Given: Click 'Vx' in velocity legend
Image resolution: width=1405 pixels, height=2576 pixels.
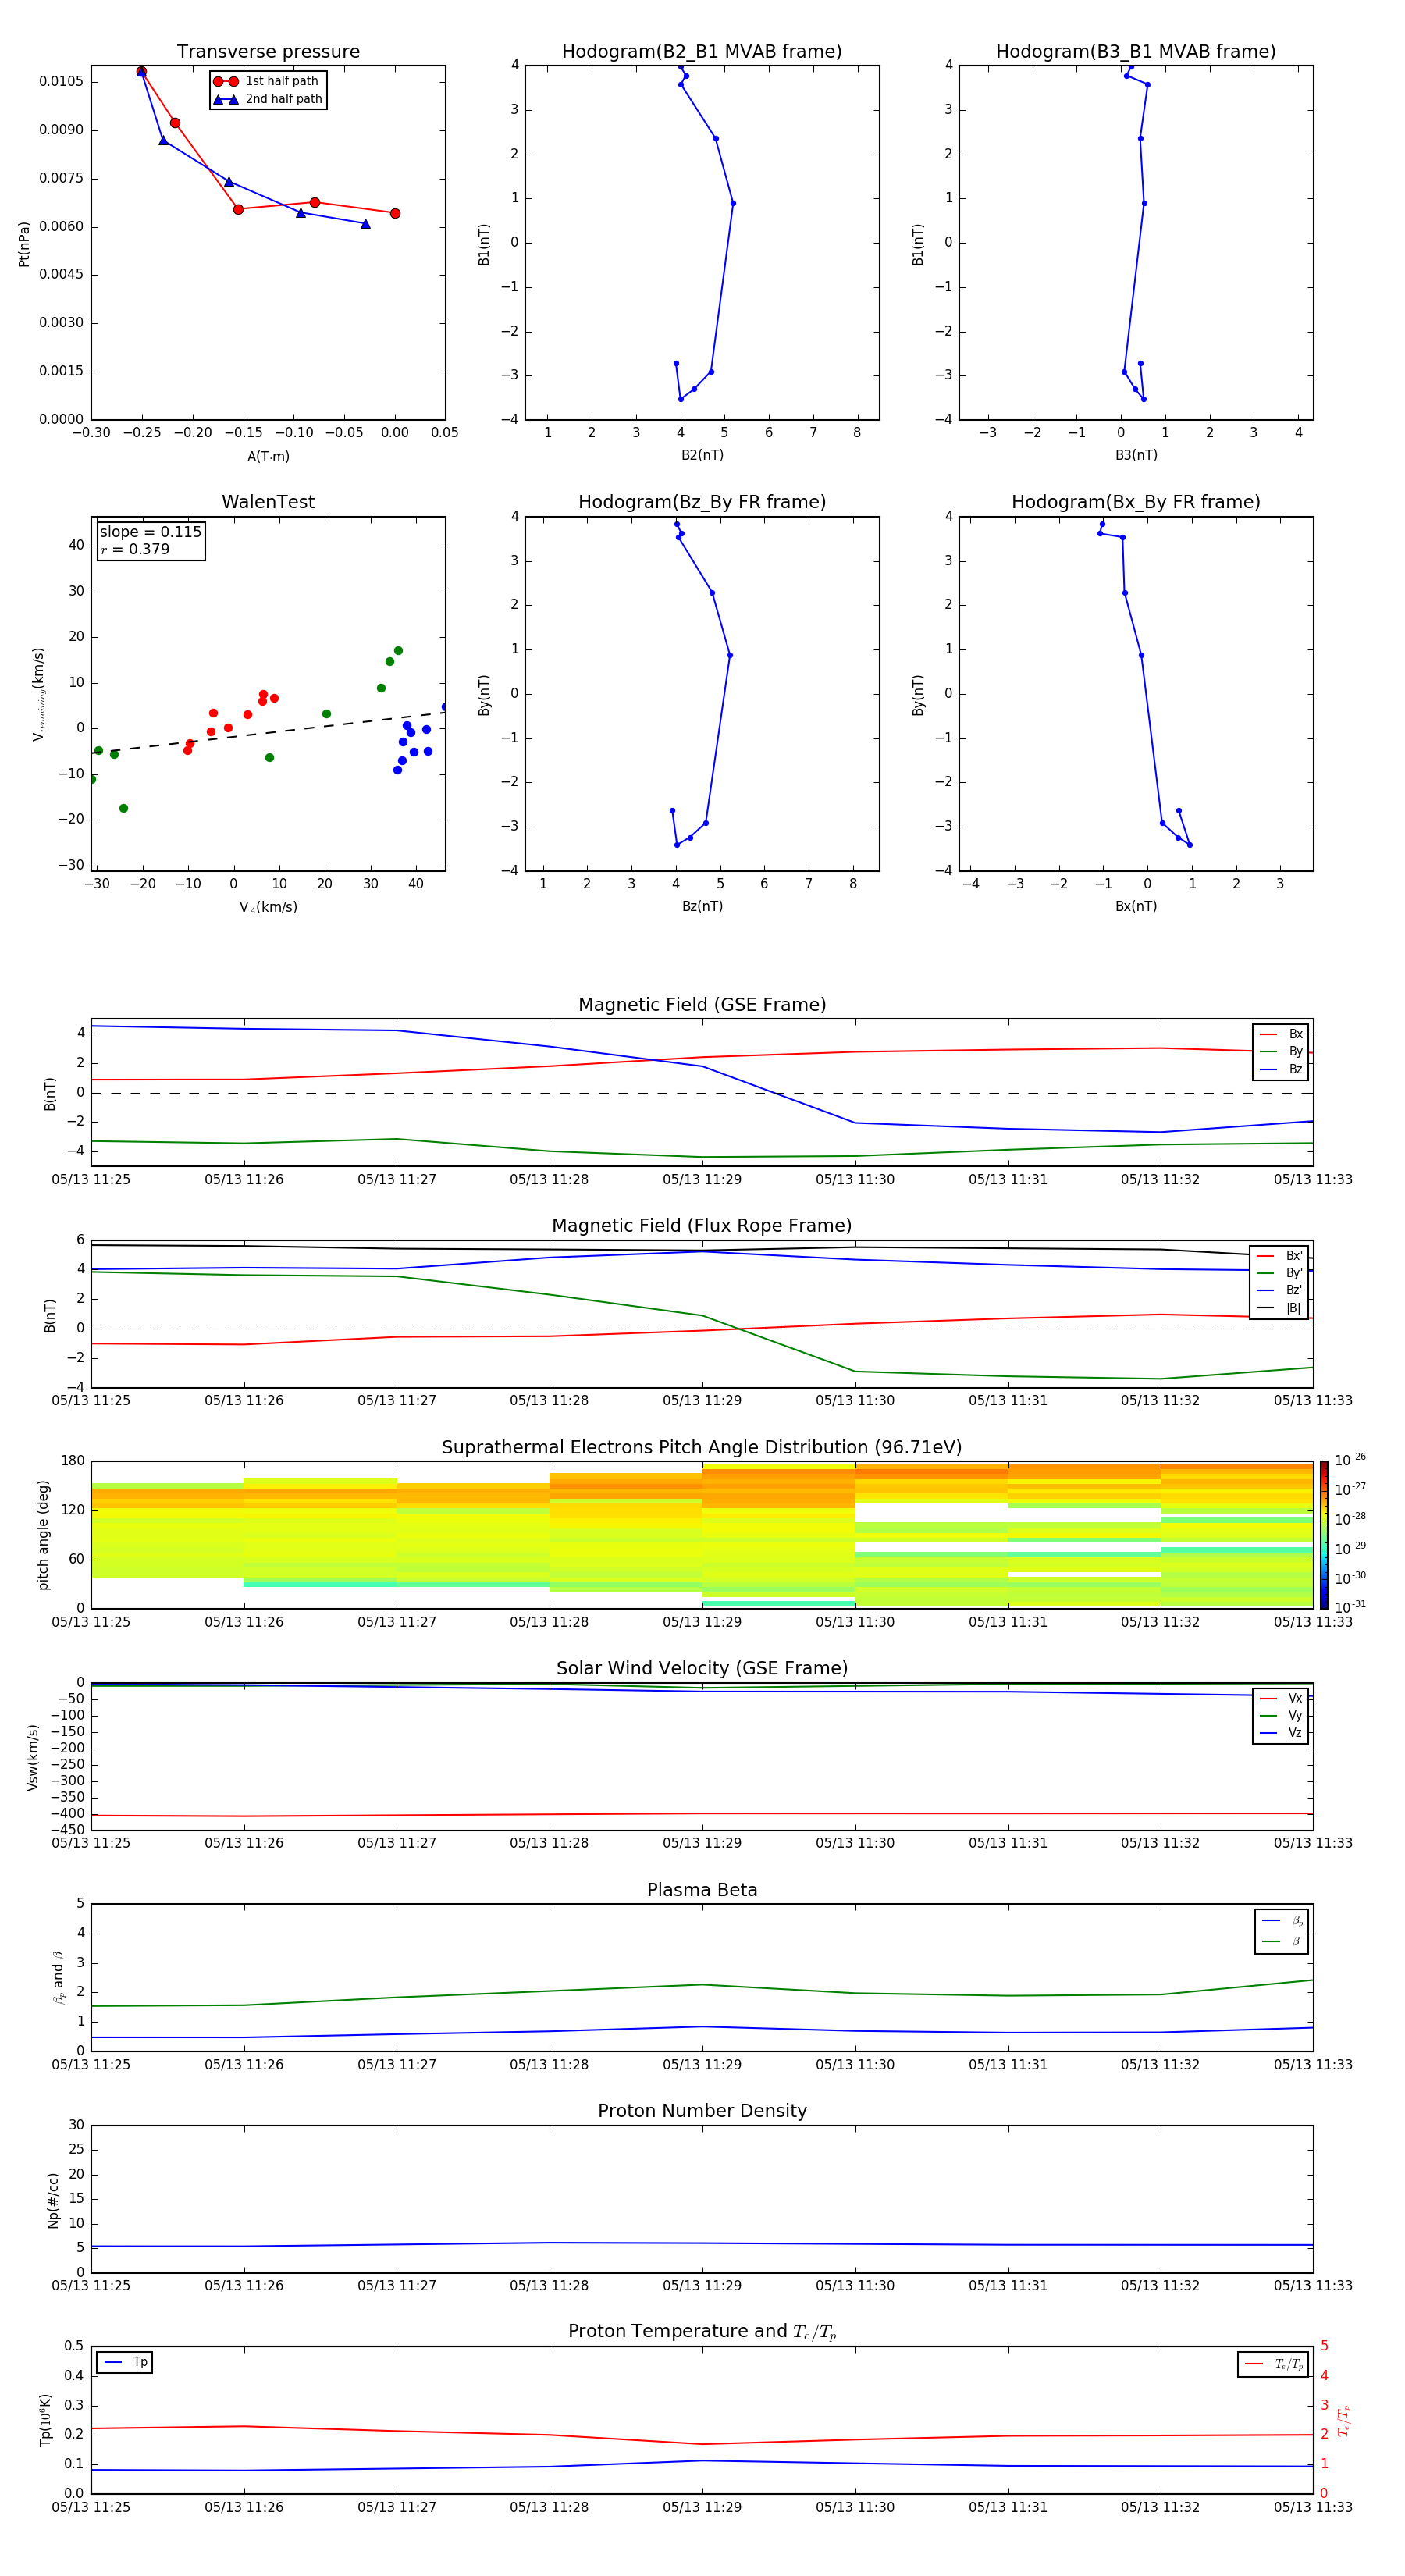Looking at the screenshot, I should (x=1281, y=1698).
